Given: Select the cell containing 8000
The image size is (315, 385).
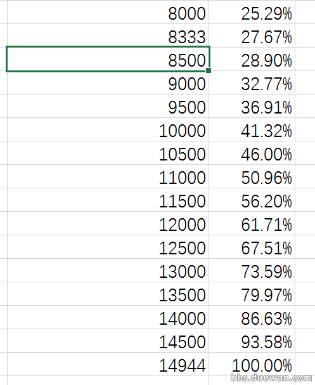Looking at the screenshot, I should 108,12.
